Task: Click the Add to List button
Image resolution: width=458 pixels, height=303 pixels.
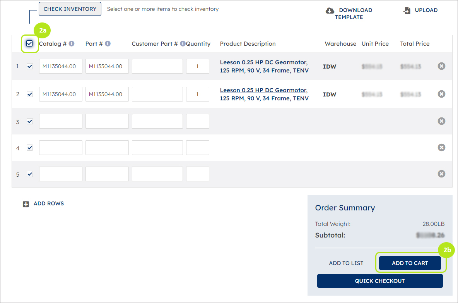Action: point(346,263)
